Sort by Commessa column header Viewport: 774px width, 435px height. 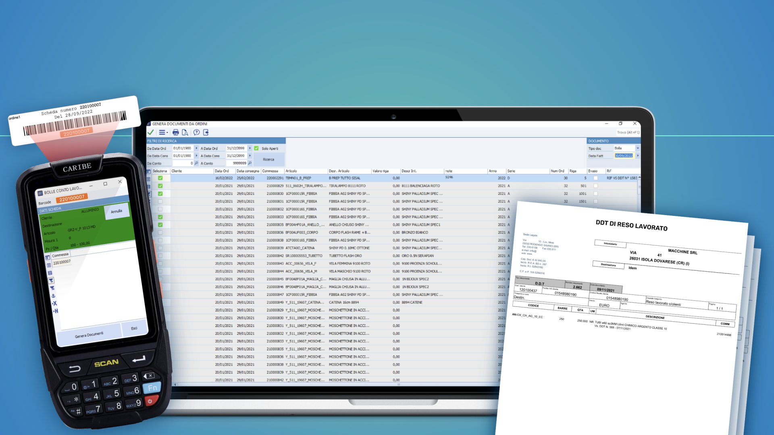click(x=273, y=171)
